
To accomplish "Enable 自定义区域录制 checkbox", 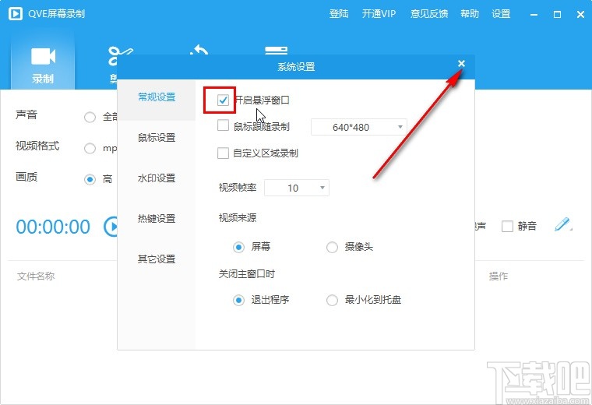I will point(223,153).
